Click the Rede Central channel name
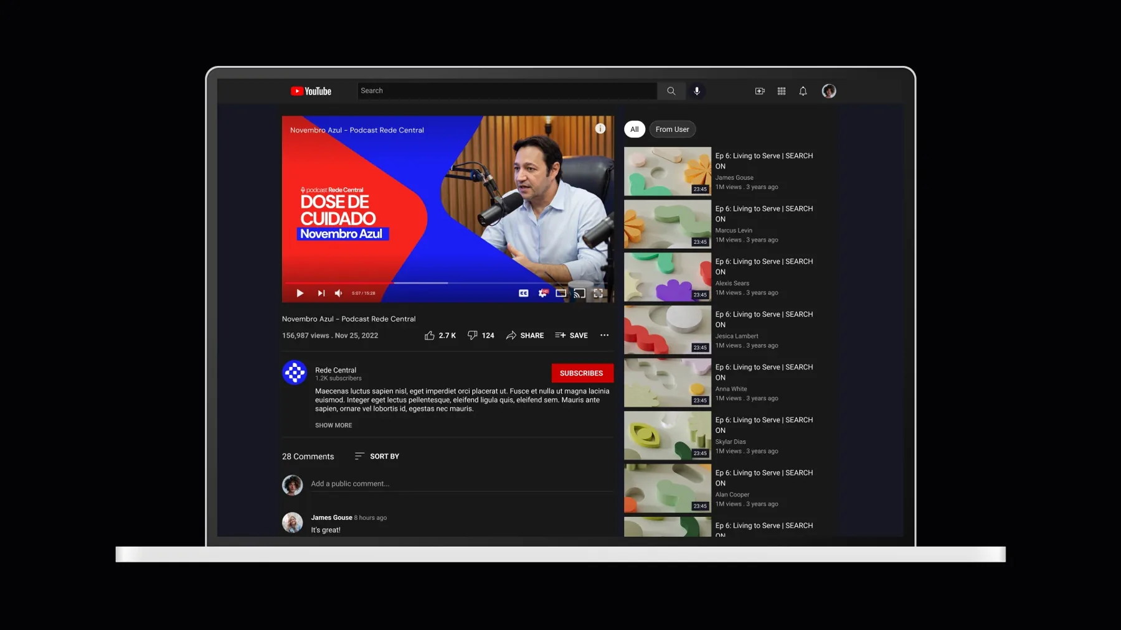This screenshot has width=1121, height=630. (x=335, y=369)
